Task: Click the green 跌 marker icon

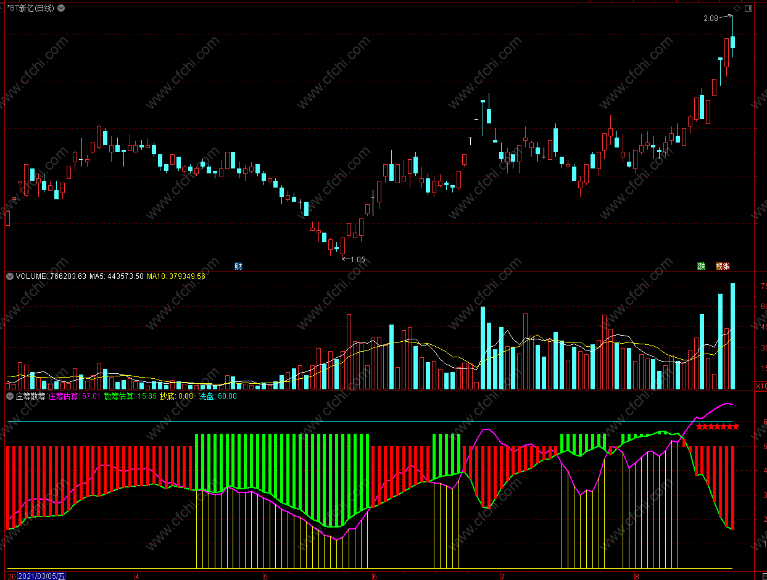Action: click(x=701, y=267)
